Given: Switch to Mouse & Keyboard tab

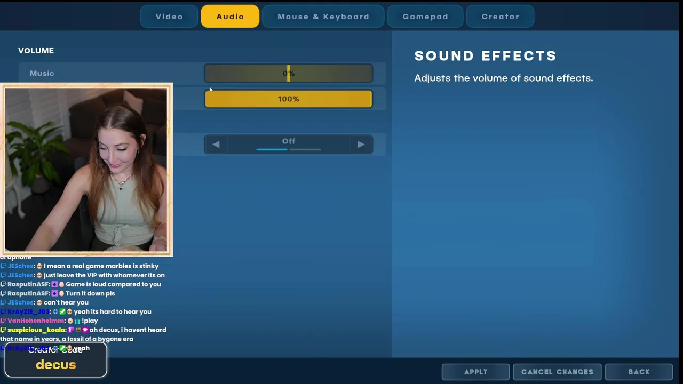Looking at the screenshot, I should (323, 17).
